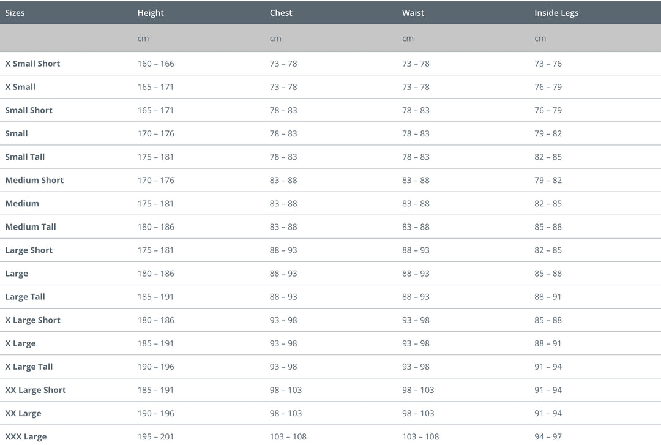Click the Large Short row label

(x=29, y=250)
